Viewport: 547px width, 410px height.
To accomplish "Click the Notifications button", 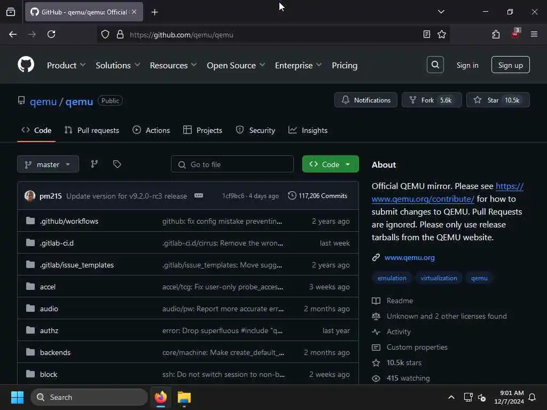I will (365, 100).
